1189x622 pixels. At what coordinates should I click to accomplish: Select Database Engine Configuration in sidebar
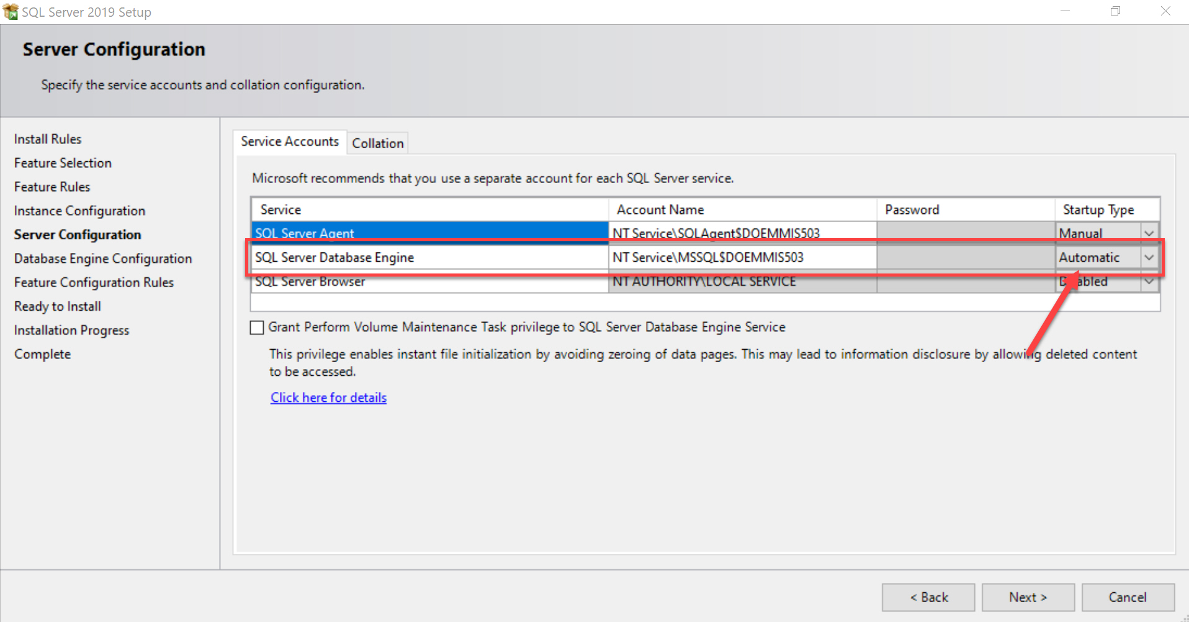pyautogui.click(x=103, y=259)
